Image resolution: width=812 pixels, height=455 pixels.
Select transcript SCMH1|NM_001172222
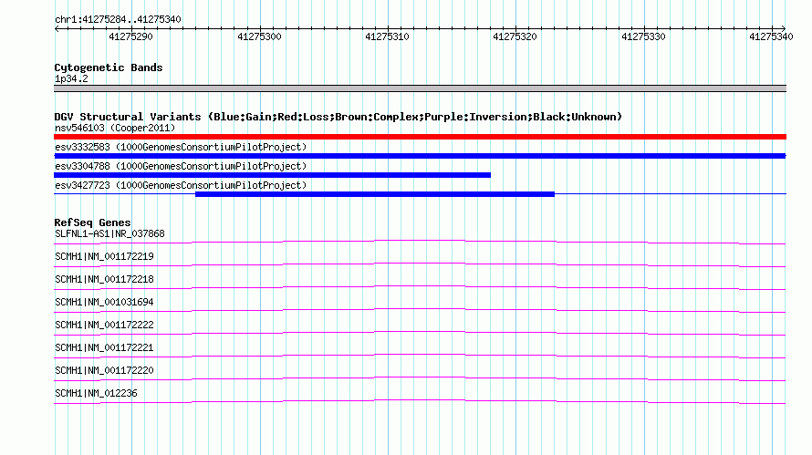coord(104,326)
